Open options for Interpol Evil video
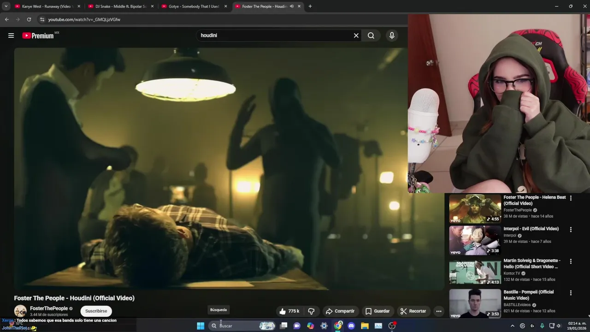This screenshot has width=590, height=332. click(571, 230)
